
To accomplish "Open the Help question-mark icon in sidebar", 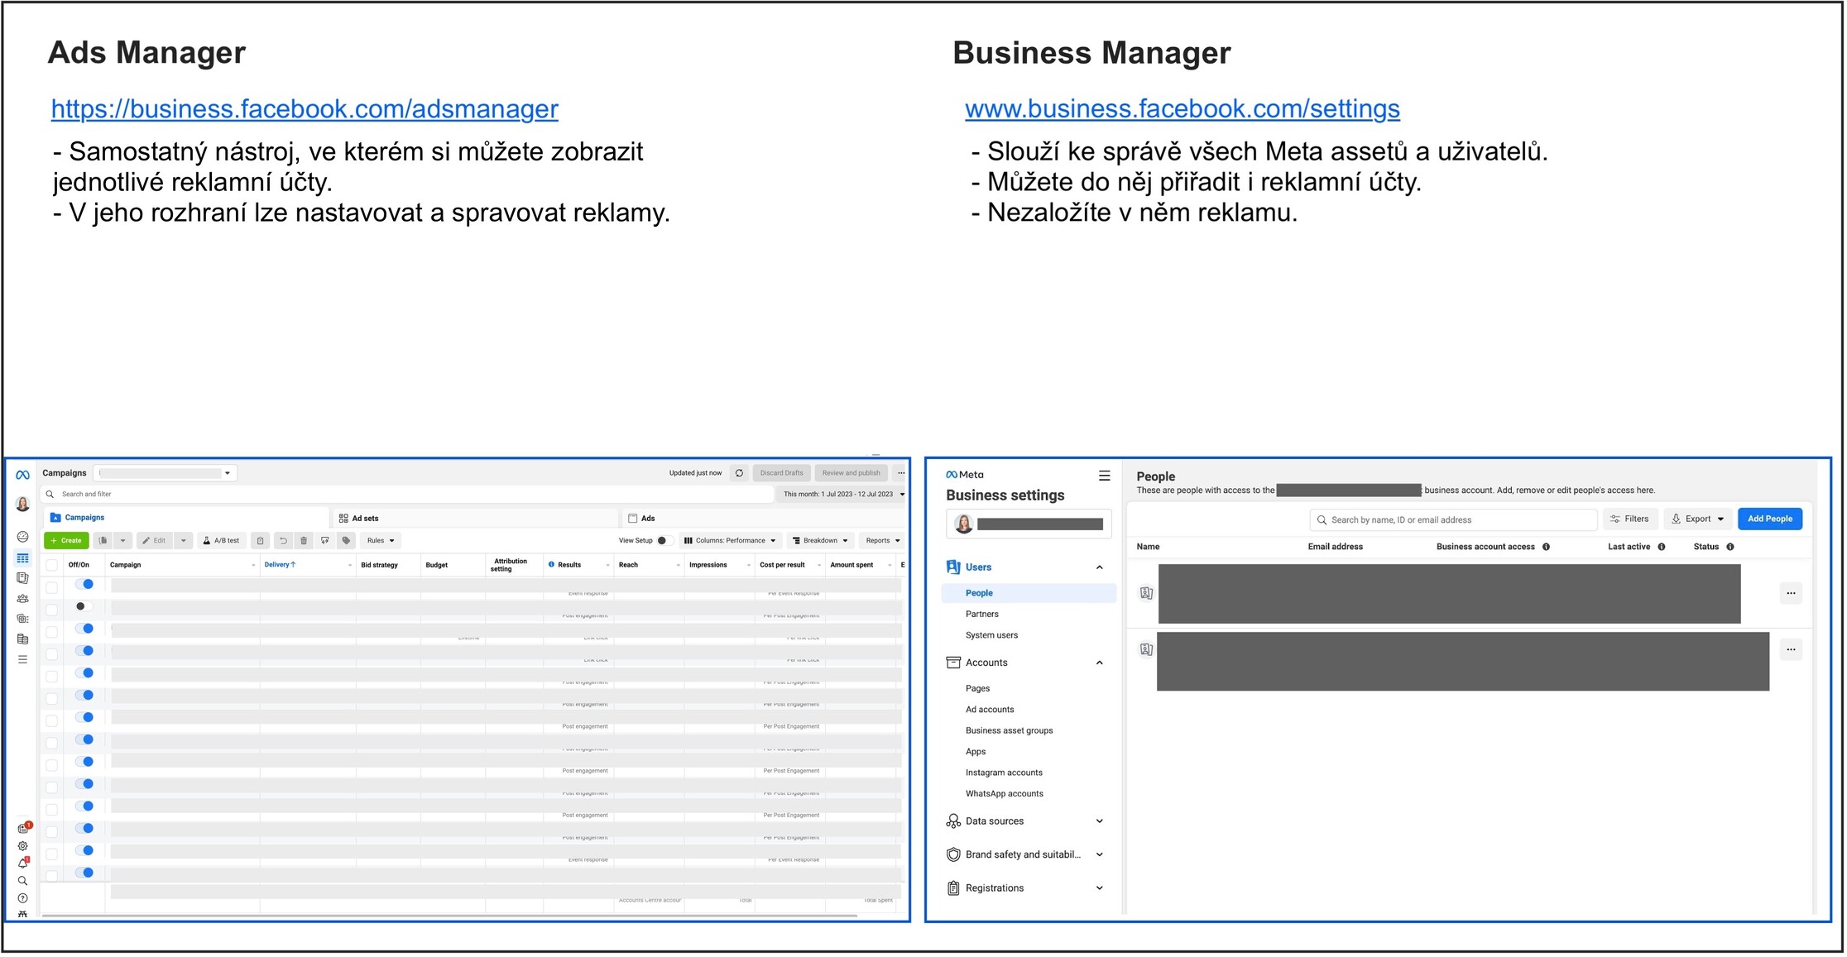I will click(x=22, y=898).
